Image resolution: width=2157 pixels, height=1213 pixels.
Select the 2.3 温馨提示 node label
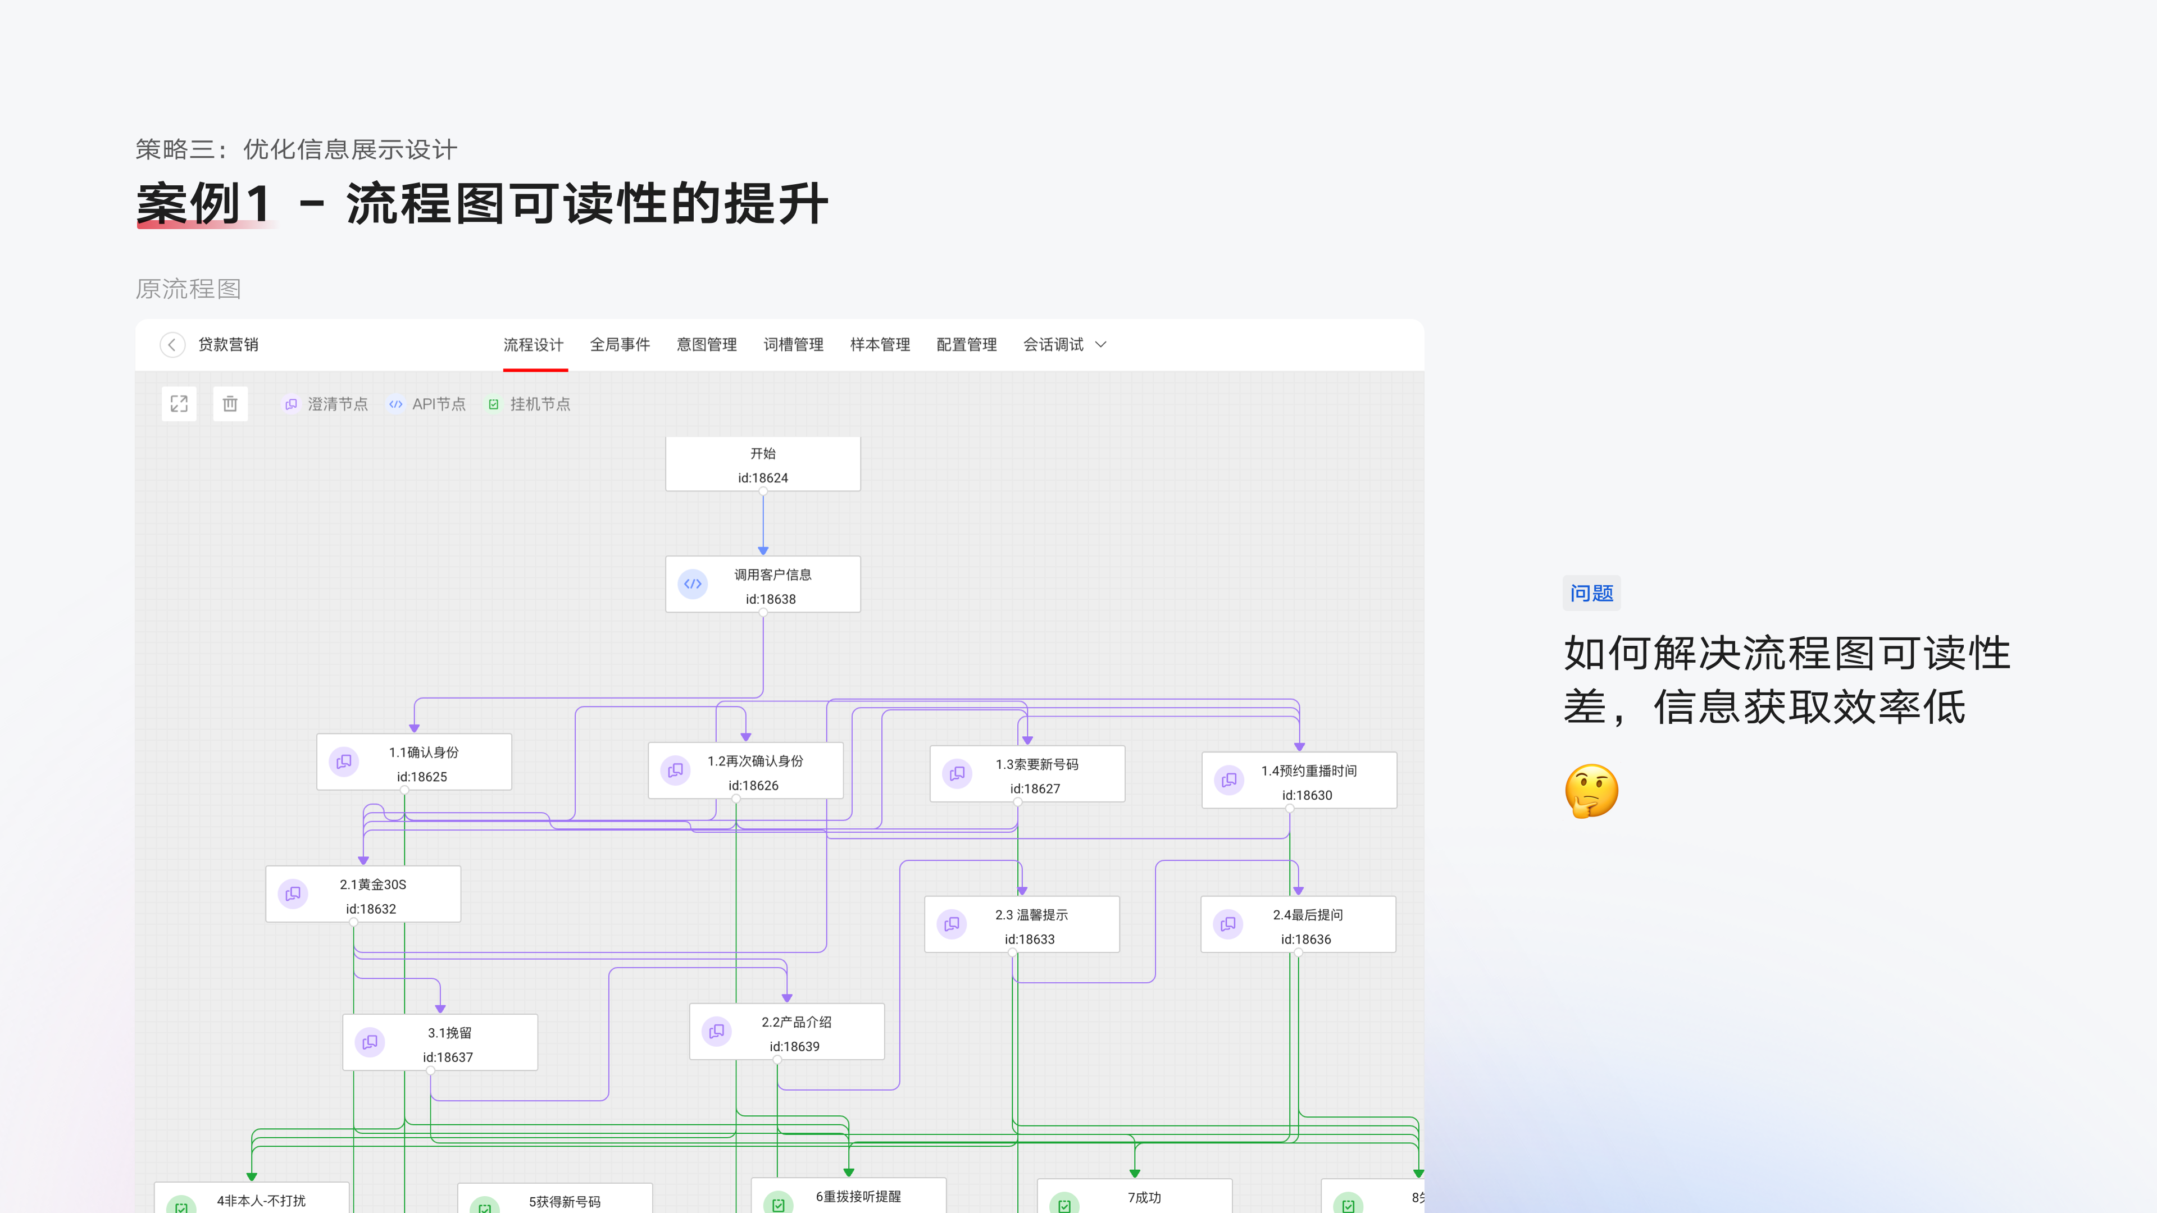click(x=1032, y=915)
